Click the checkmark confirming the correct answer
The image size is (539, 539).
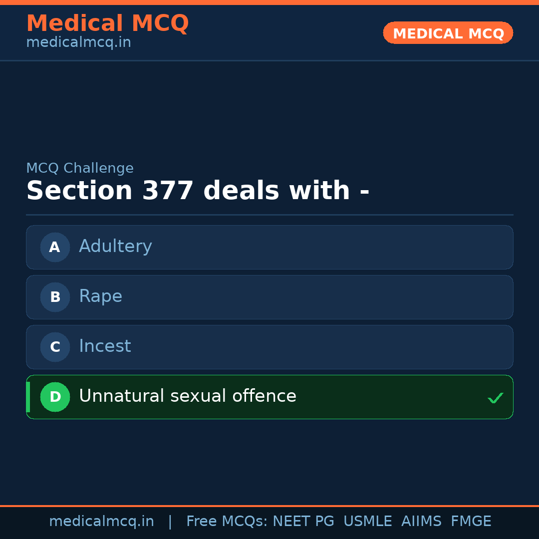(496, 398)
